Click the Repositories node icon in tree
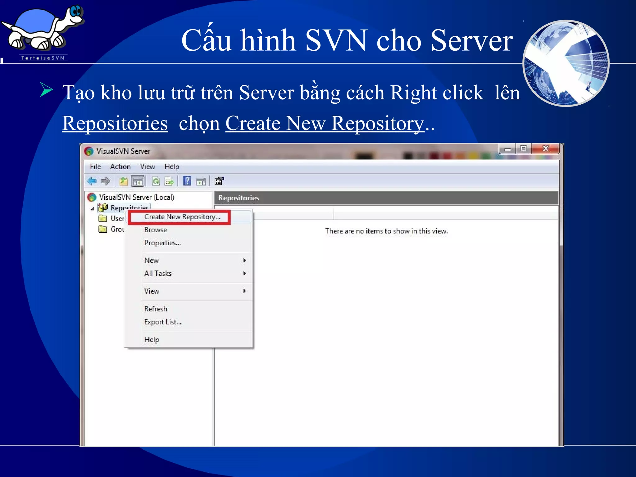Viewport: 636px width, 477px height. tap(103, 207)
